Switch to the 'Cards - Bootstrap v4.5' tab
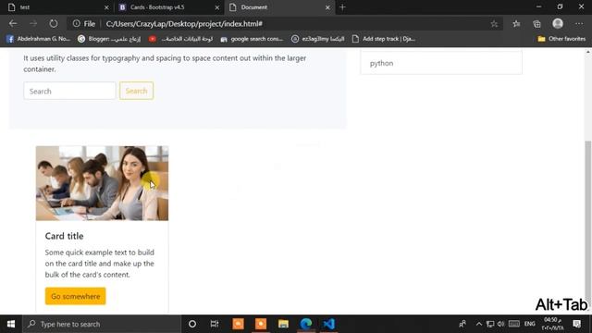Screen dimensions: 592x333 click(168, 7)
